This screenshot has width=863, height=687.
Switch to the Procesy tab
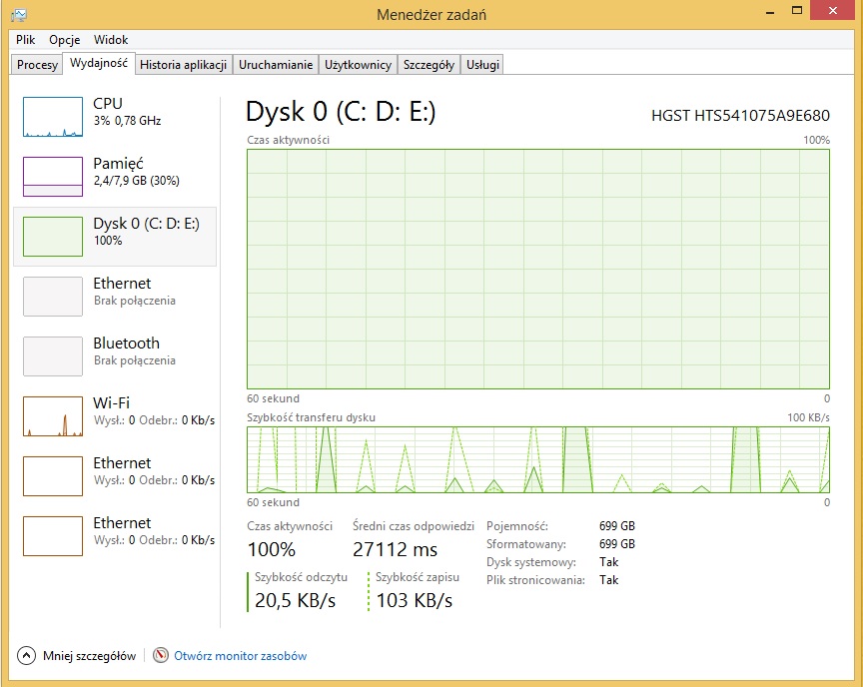tap(38, 65)
